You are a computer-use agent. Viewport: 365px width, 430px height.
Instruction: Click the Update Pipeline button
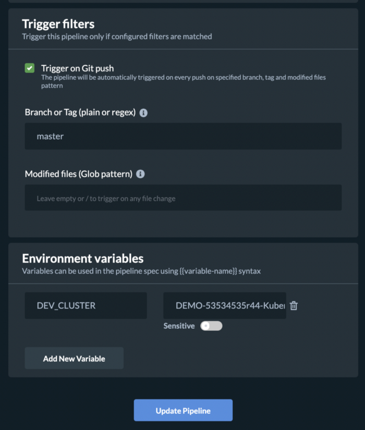[183, 411]
